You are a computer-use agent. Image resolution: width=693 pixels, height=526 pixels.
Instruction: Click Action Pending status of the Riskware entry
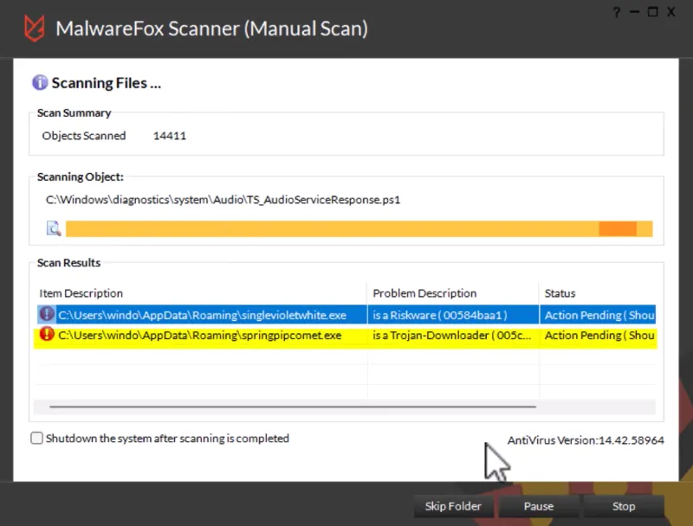598,315
